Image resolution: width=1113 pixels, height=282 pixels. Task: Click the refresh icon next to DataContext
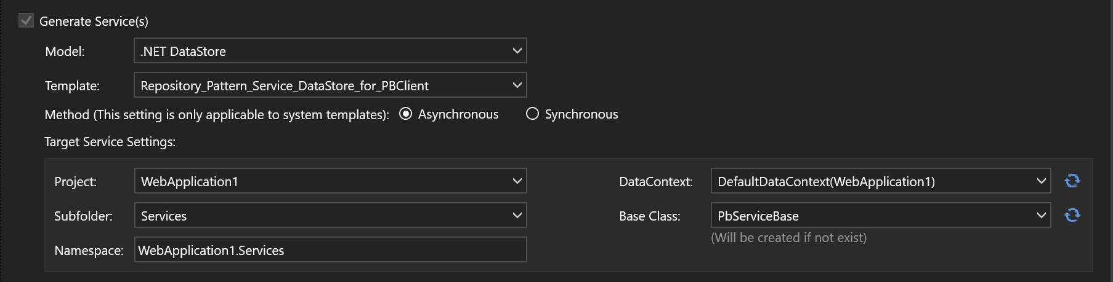[1072, 181]
